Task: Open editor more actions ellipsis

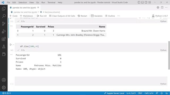Action: click(166, 7)
